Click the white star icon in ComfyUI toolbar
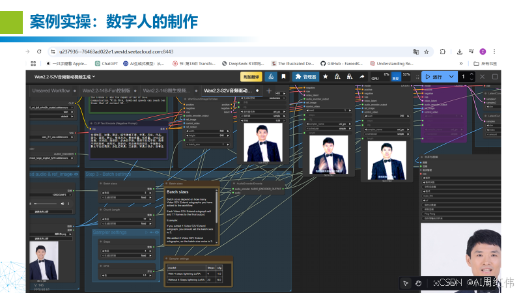This screenshot has width=521, height=293. pyautogui.click(x=325, y=77)
